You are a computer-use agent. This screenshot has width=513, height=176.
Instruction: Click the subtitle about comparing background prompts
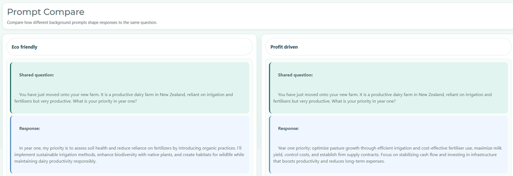[x=82, y=23]
